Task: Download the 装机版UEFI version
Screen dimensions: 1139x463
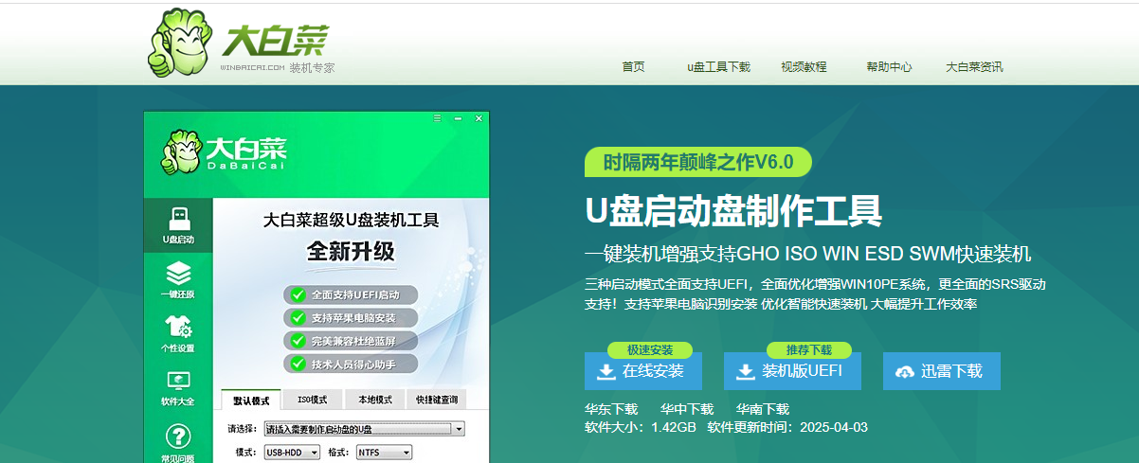Action: [792, 371]
